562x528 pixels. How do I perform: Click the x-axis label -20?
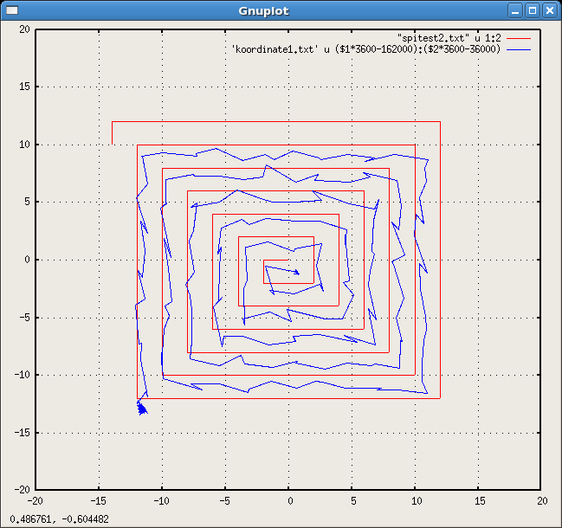pyautogui.click(x=35, y=501)
